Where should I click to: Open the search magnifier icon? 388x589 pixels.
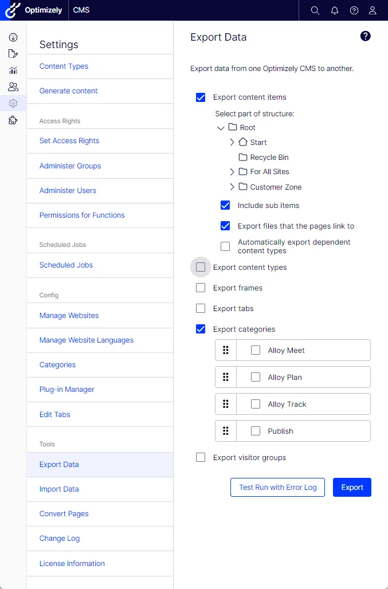click(315, 10)
